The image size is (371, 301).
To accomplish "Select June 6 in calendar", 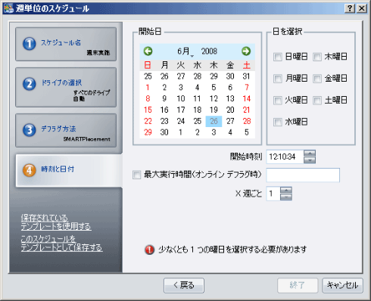I will (230, 88).
